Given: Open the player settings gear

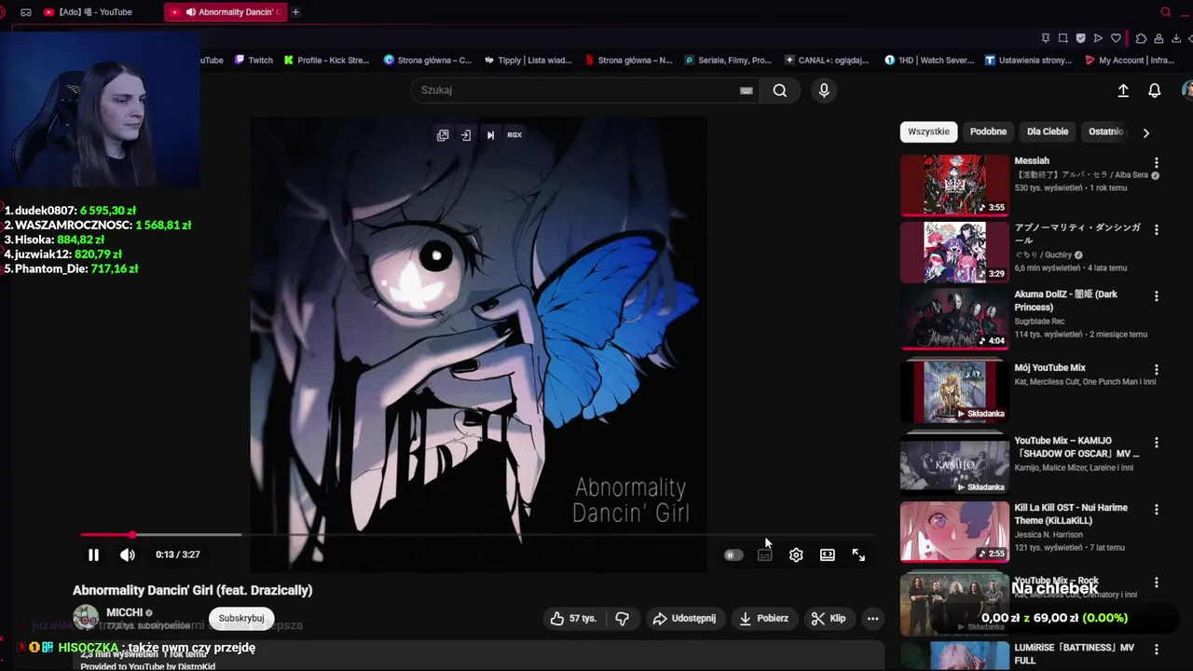Looking at the screenshot, I should click(x=796, y=555).
